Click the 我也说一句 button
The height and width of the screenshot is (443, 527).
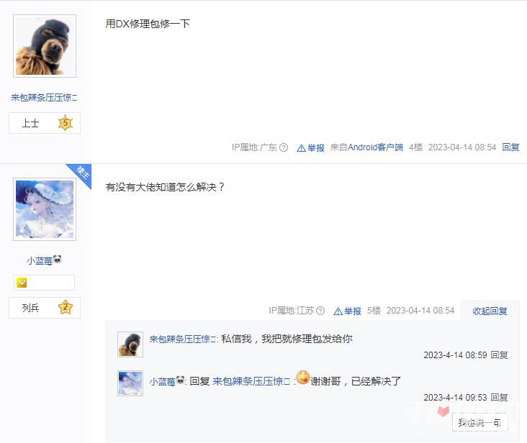click(x=479, y=422)
